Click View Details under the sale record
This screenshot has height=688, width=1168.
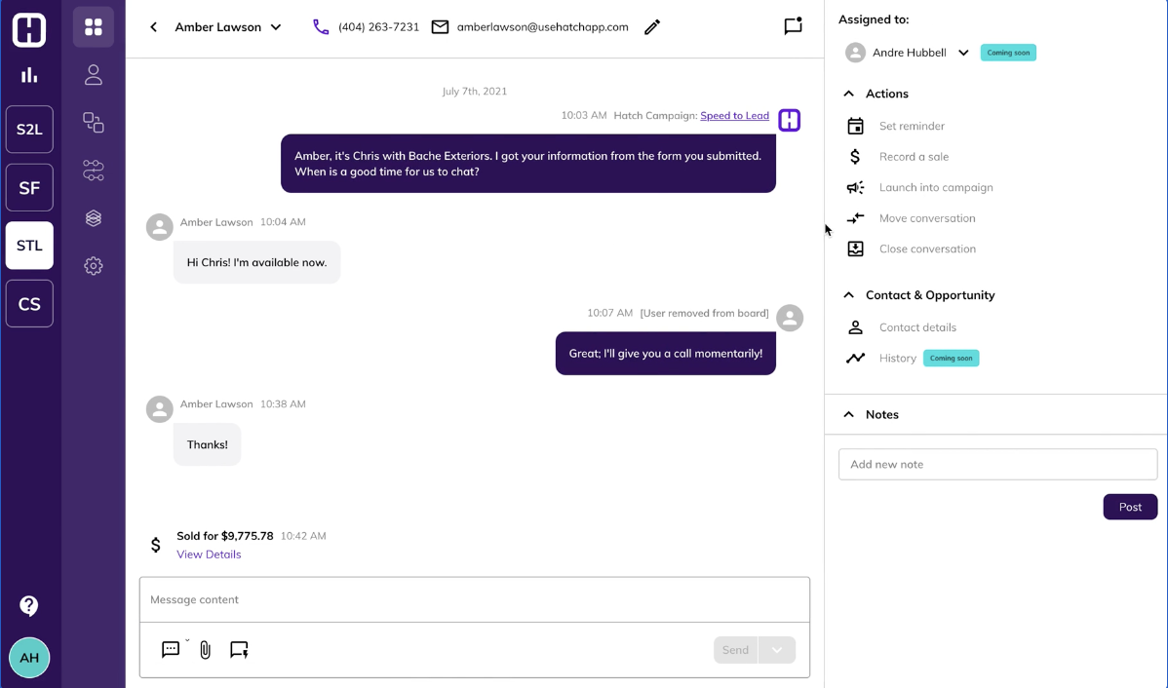click(x=209, y=554)
